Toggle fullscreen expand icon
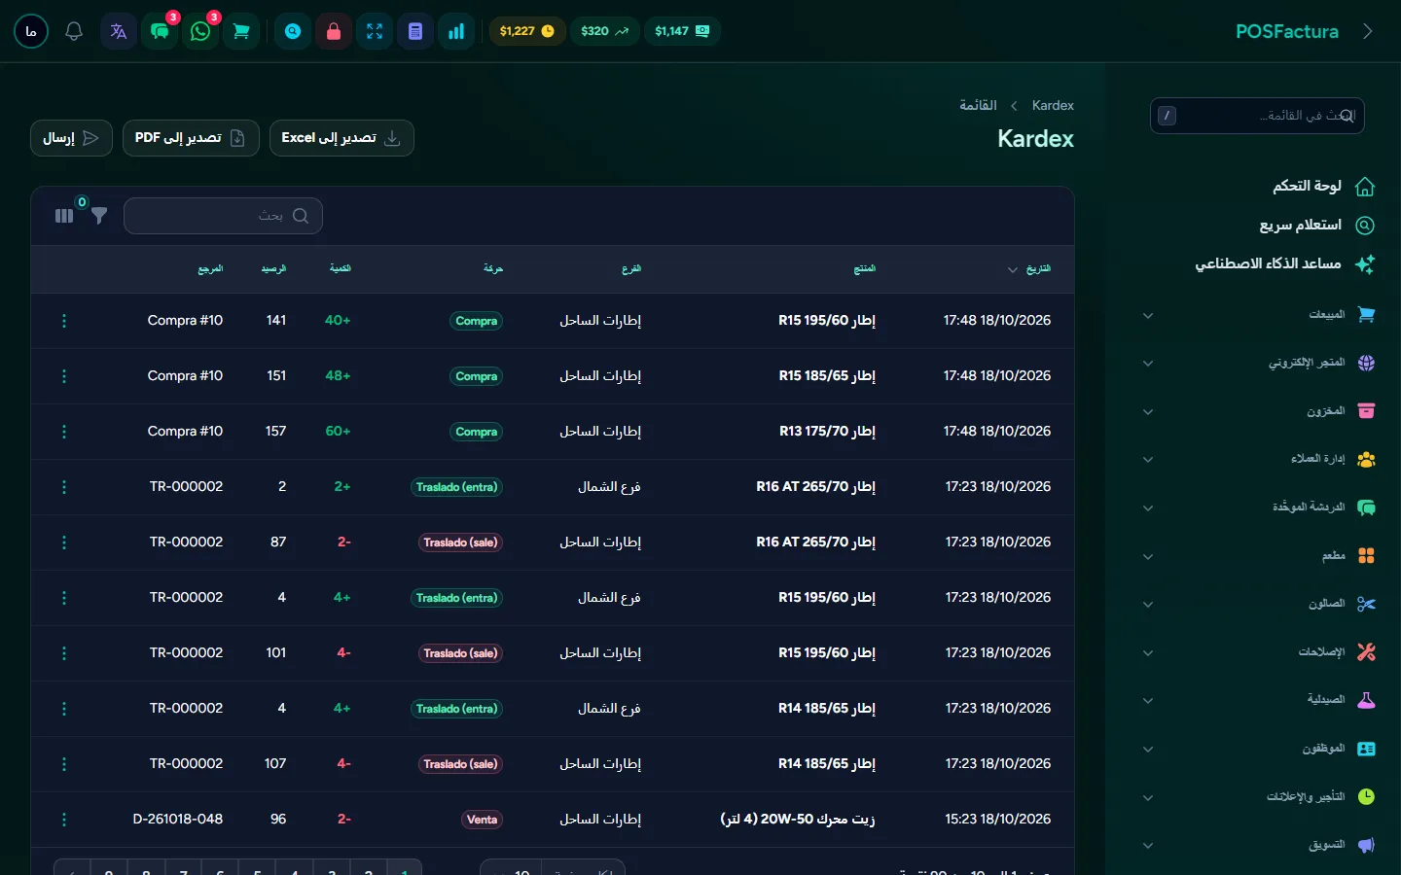Screen dimensions: 1401x875 tap(375, 31)
